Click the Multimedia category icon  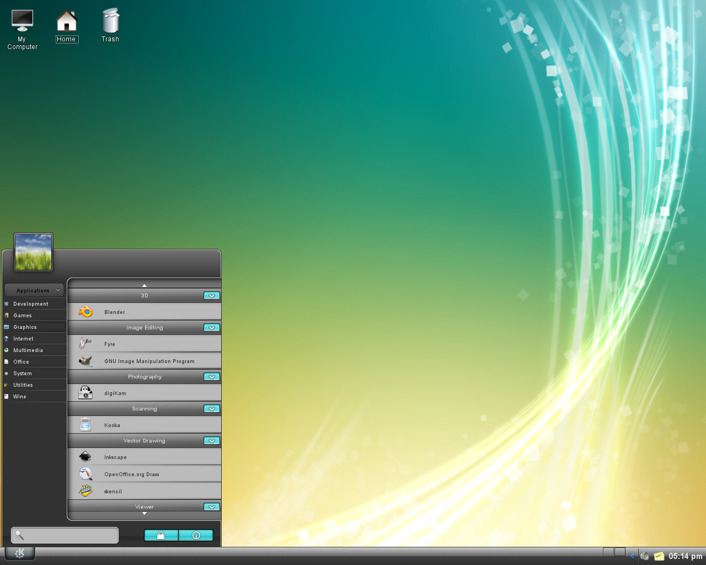(x=7, y=350)
